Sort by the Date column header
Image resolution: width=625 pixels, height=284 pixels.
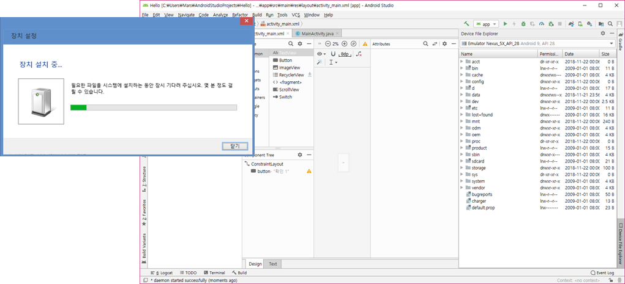(580, 54)
